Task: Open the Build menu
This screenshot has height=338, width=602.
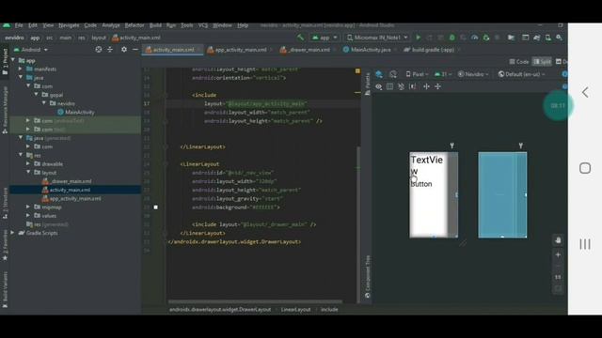Action: tap(155, 25)
